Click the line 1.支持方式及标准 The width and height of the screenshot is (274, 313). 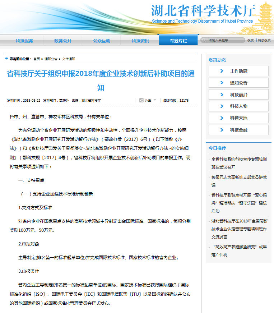point(35,208)
